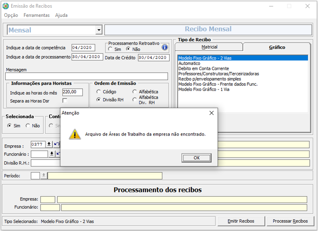Click the blue info icon near Processamento Retroativo
Screen dimensions: 318x231
click(x=164, y=47)
